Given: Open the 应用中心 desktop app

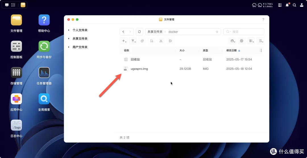Looking at the screenshot, I should pyautogui.click(x=16, y=99).
